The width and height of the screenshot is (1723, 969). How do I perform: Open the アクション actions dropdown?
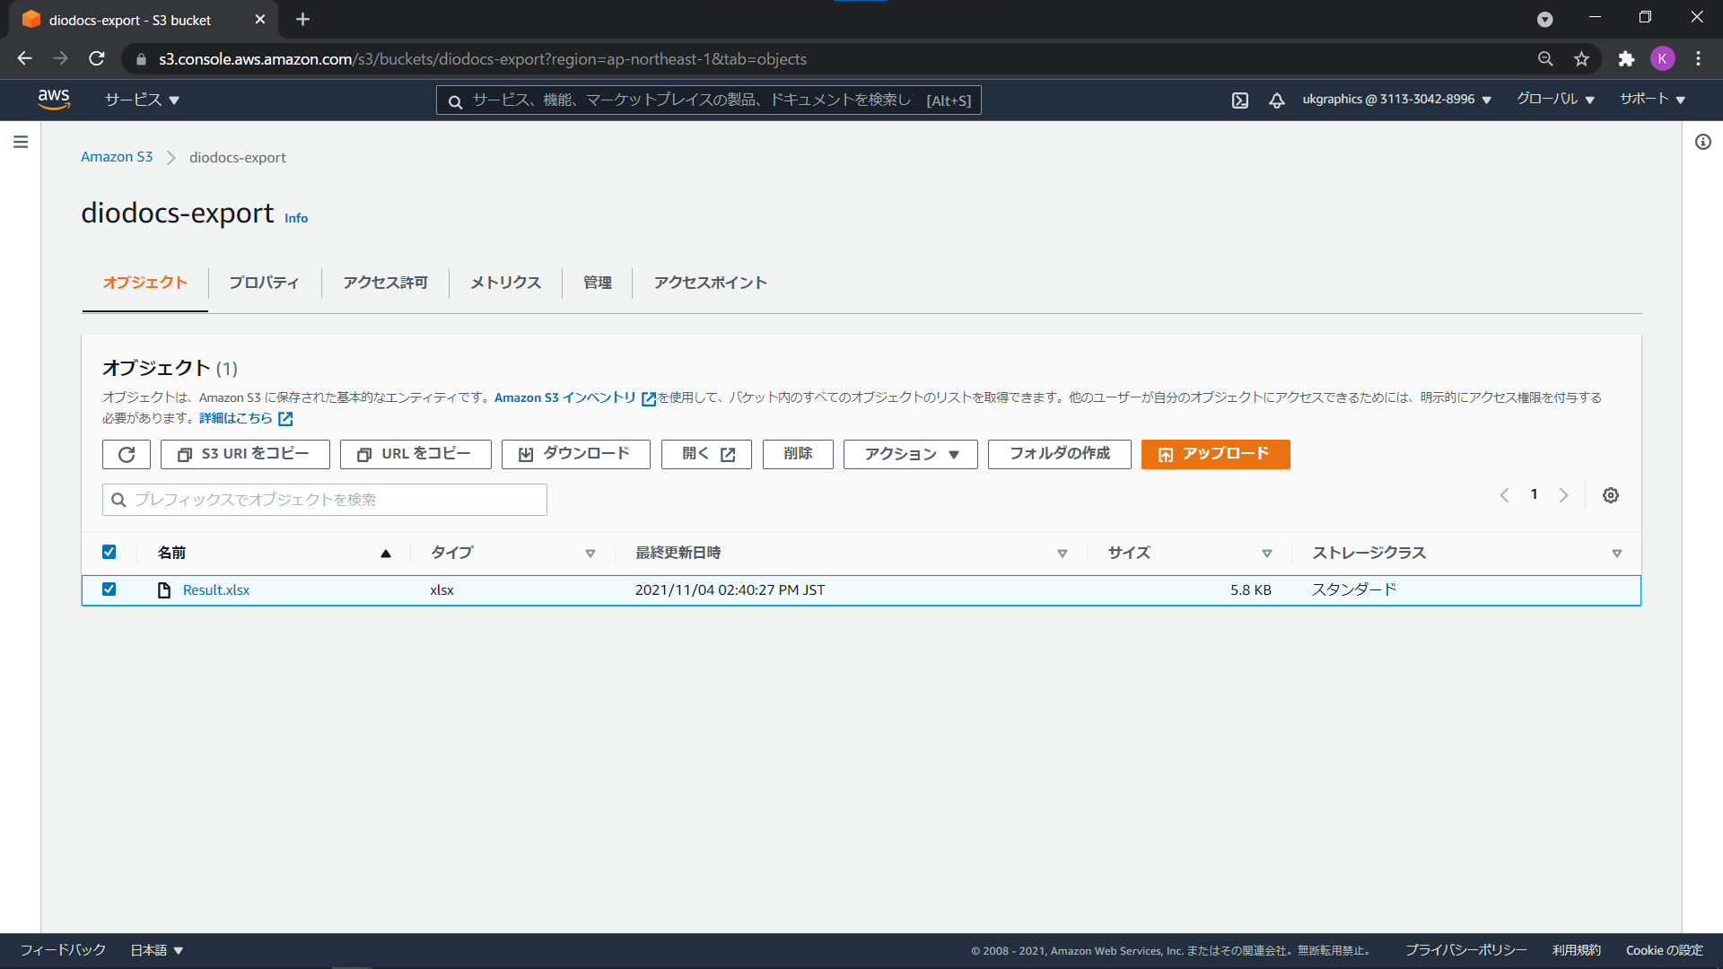pyautogui.click(x=911, y=454)
